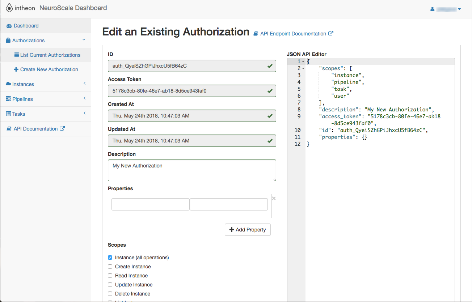
Task: Click the Tasks list icon
Action: [9, 114]
